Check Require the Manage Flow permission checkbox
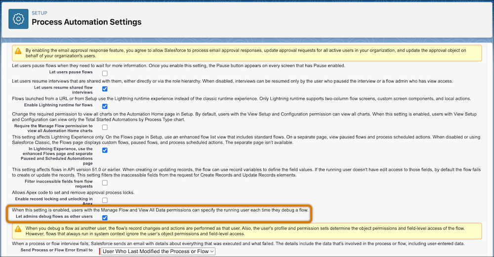Viewport: 494px width, 257px height. (105, 128)
